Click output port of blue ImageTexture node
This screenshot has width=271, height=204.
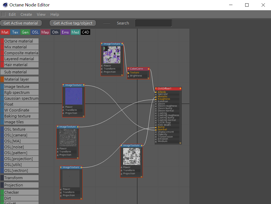[84, 85]
